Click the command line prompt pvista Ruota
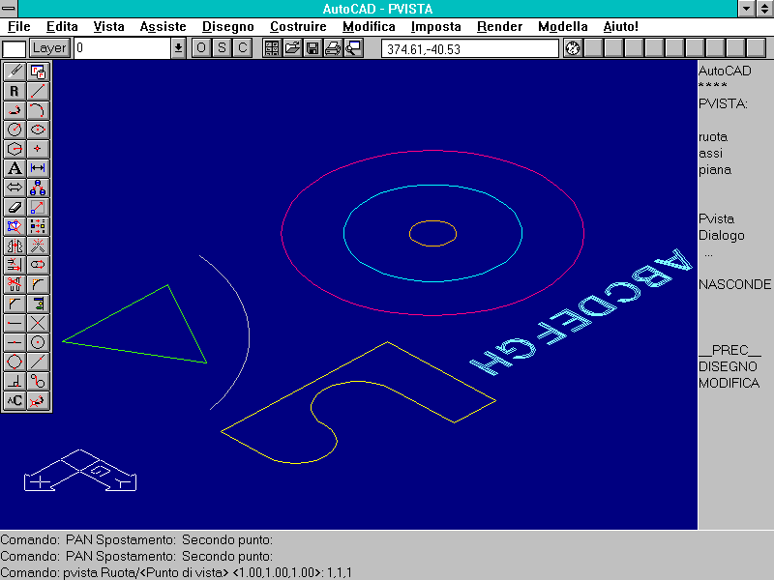 pos(176,572)
